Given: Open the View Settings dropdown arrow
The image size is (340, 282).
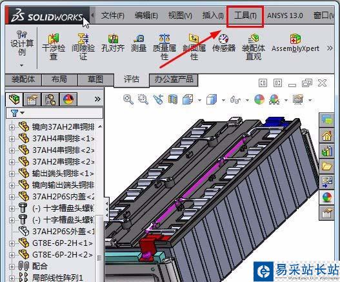Looking at the screenshot, I should click(x=310, y=100).
